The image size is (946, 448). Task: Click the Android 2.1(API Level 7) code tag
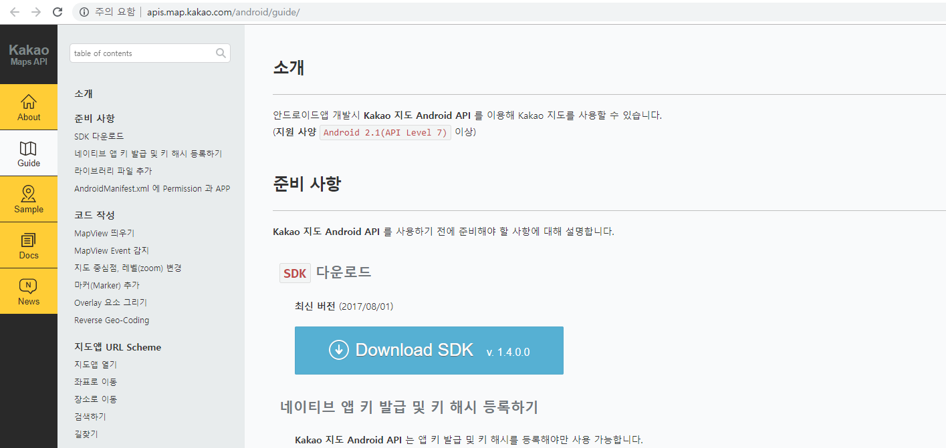tap(385, 132)
